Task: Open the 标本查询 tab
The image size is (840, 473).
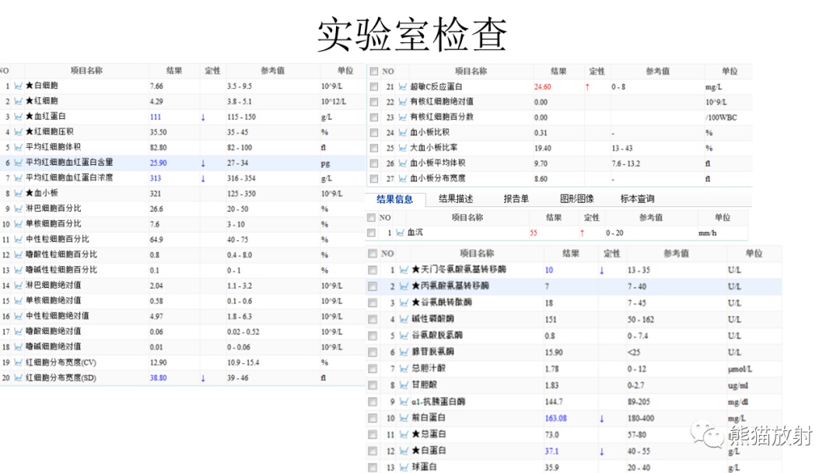Action: point(638,198)
